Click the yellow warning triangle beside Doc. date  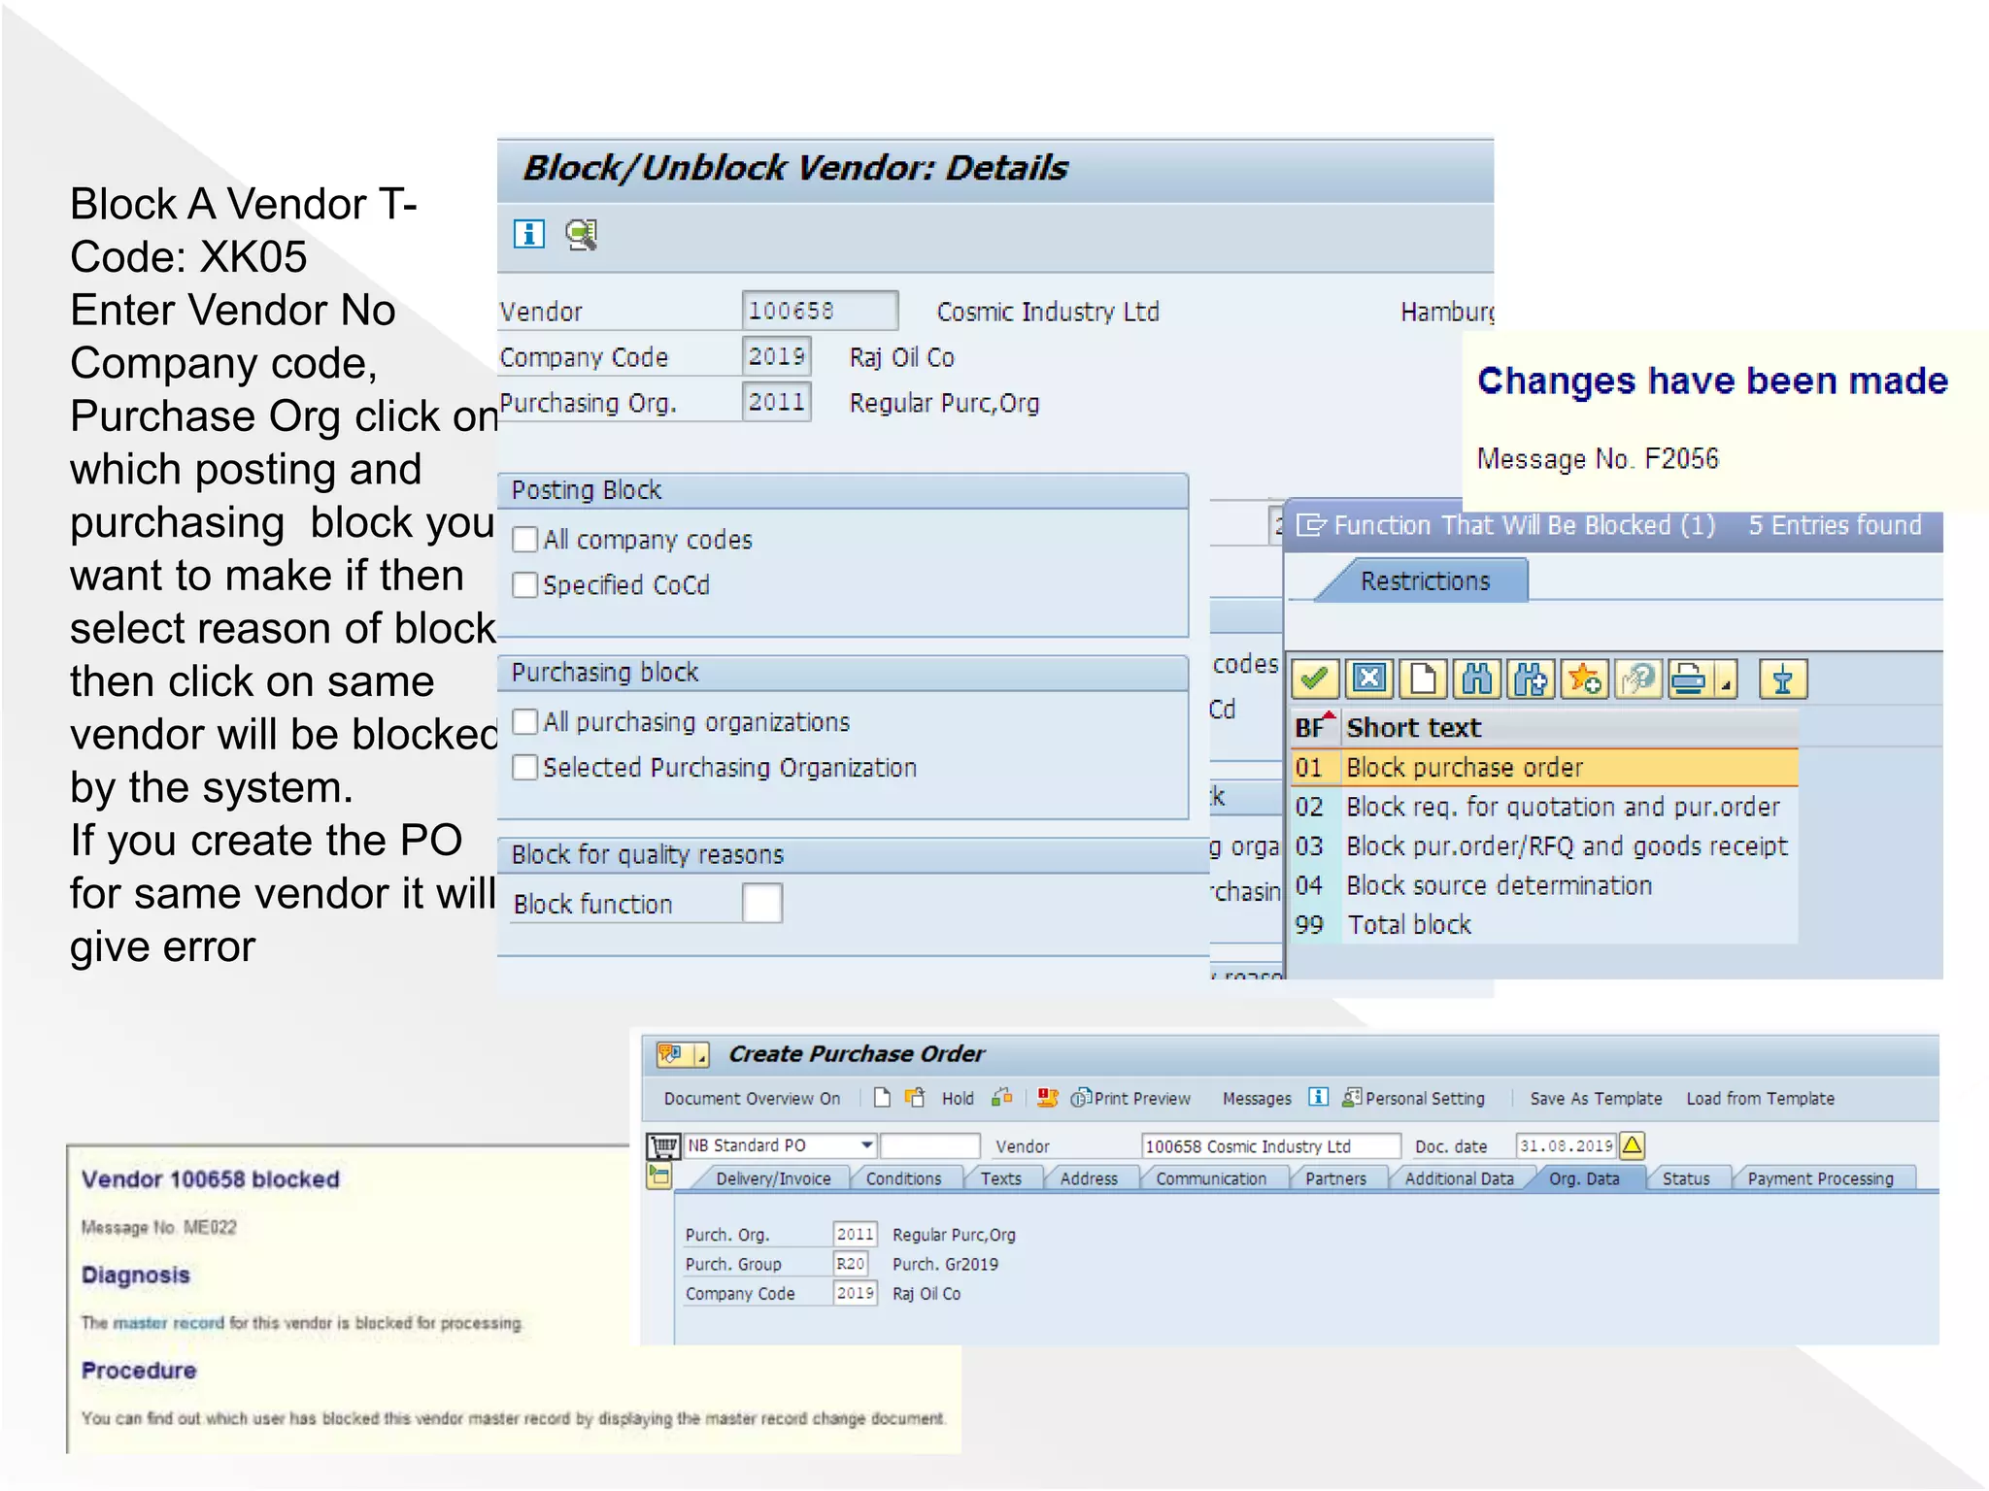tap(1633, 1145)
